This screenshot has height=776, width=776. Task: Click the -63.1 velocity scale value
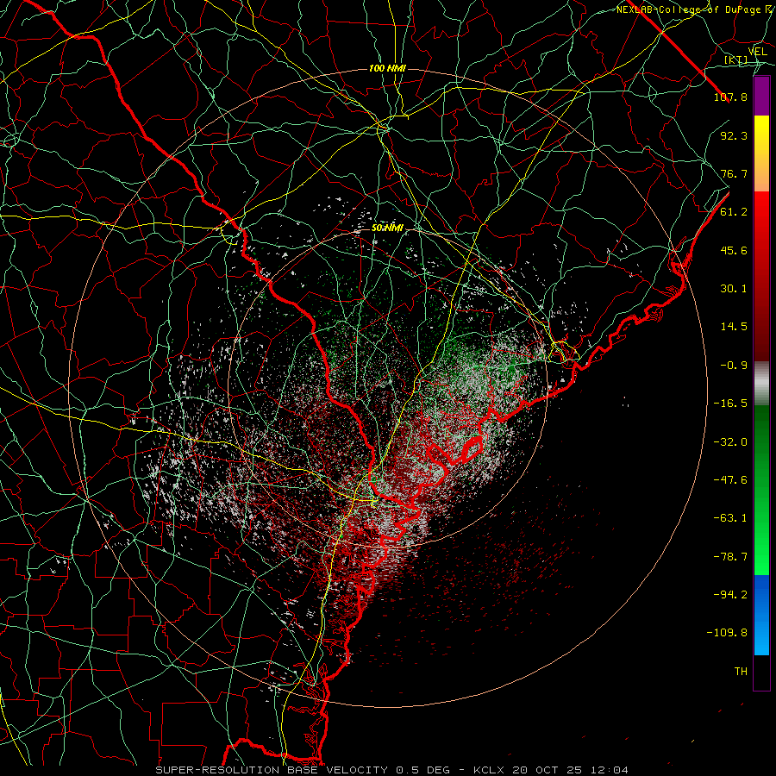pos(730,518)
